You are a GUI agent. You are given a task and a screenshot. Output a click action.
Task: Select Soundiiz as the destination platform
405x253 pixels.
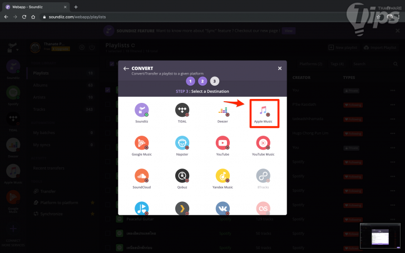(141, 113)
